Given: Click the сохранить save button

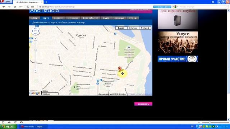Looking at the screenshot, I should (143, 104).
